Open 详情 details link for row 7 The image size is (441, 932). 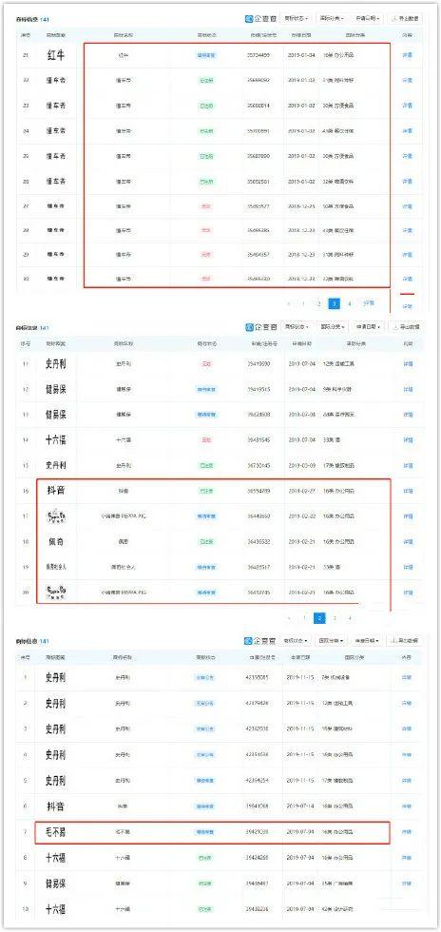[407, 832]
